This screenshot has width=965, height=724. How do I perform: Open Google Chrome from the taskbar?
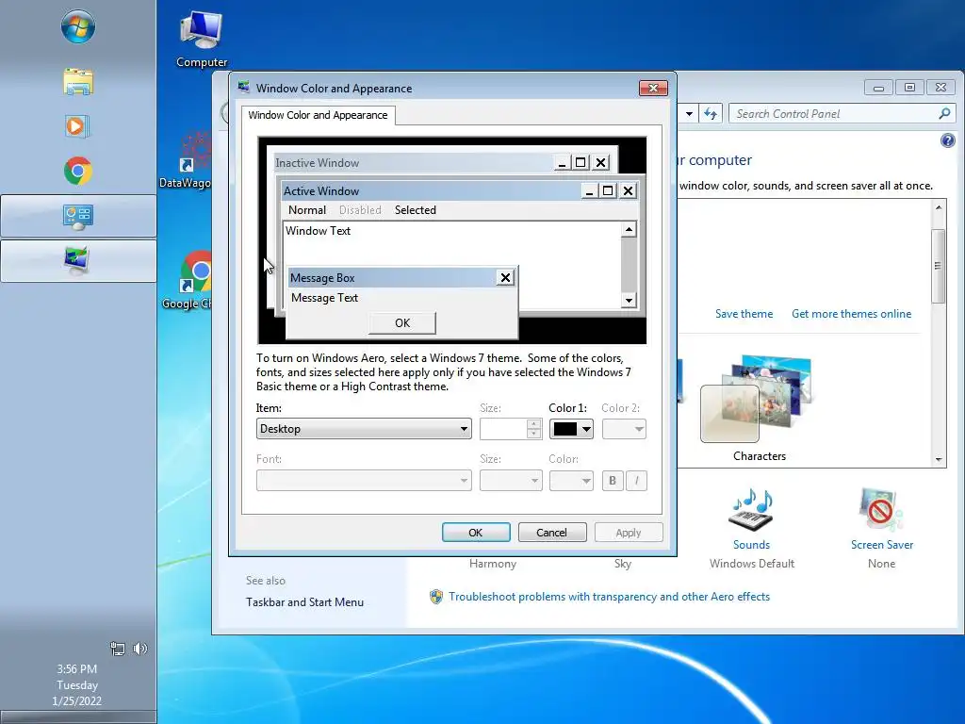(x=78, y=172)
